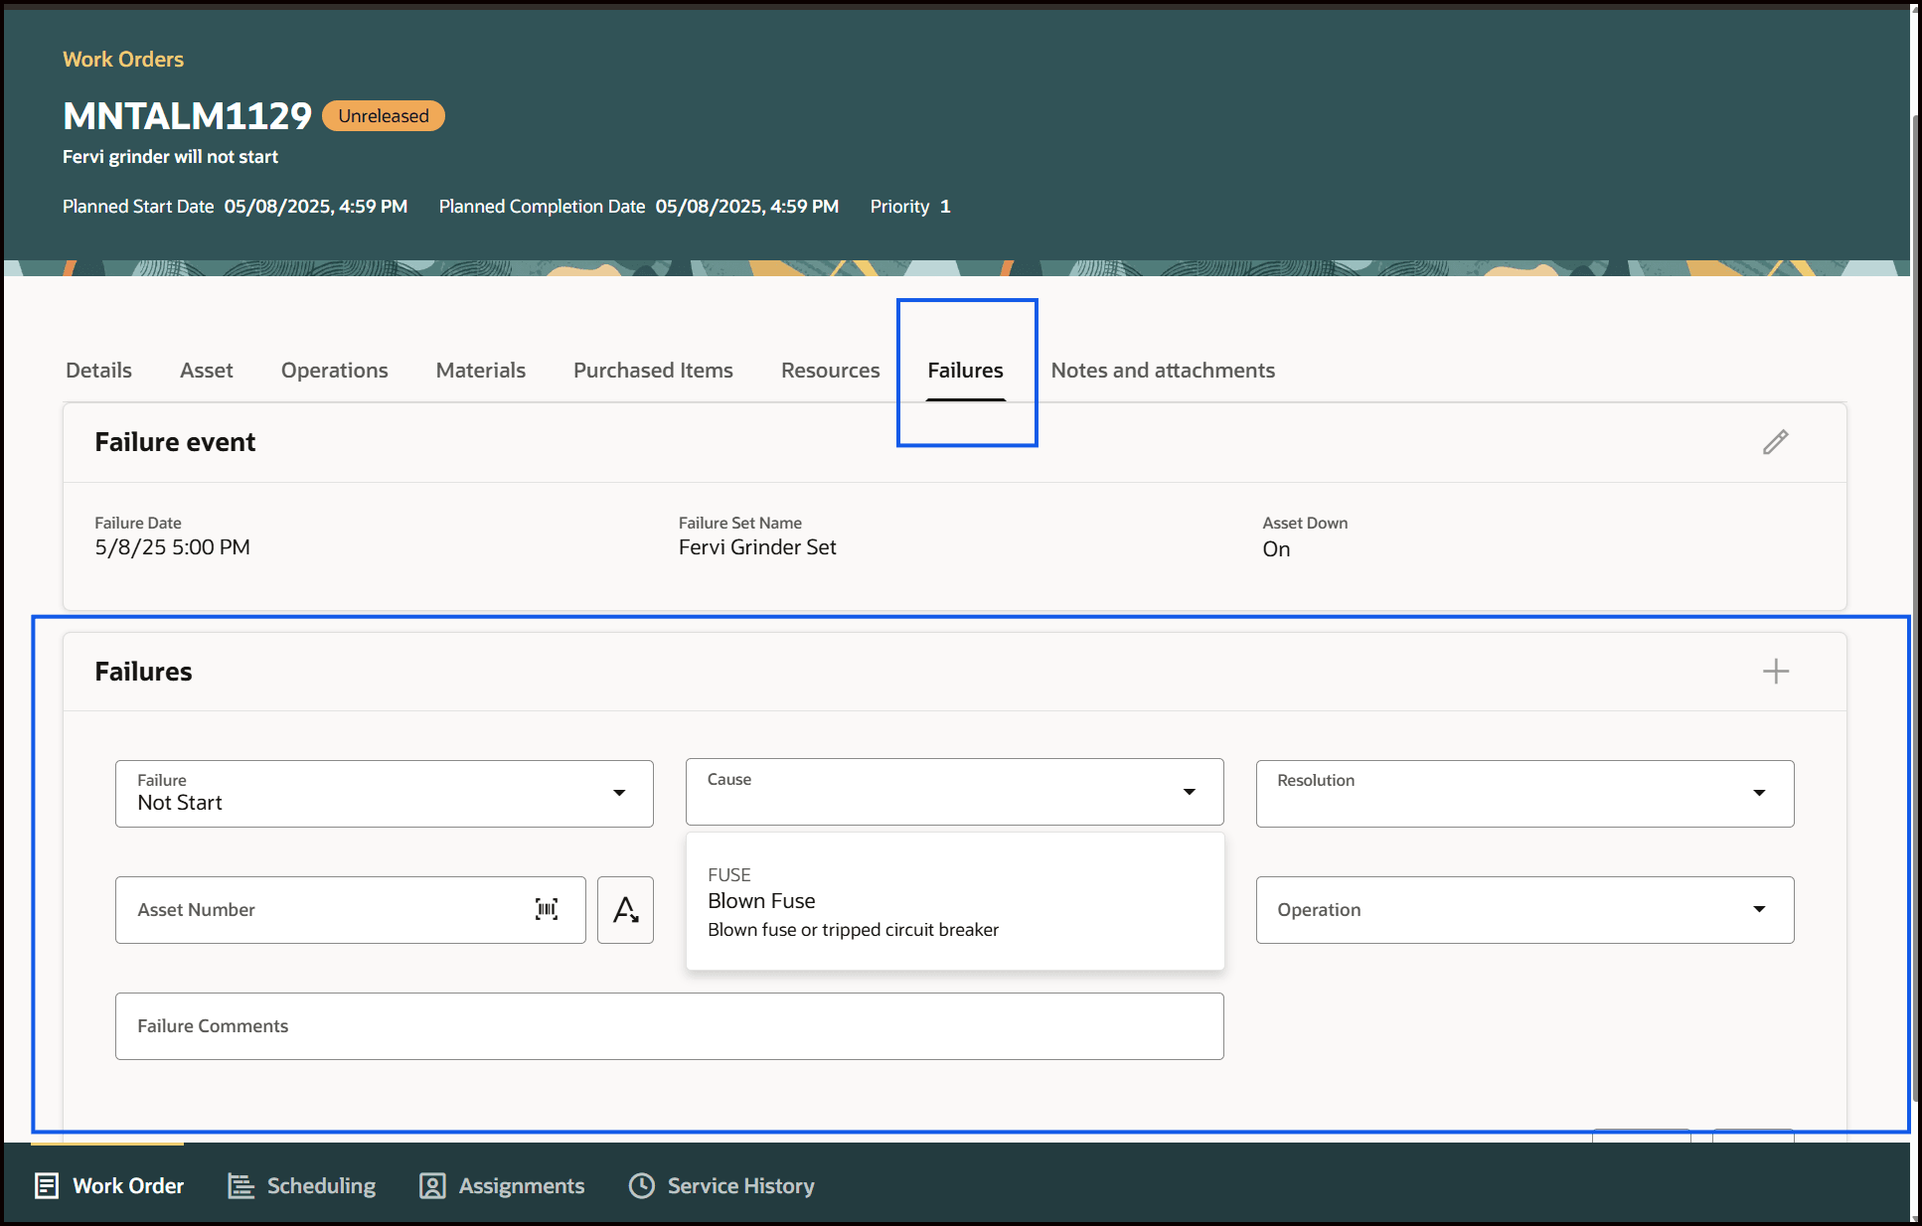Open the Assignments bottom navigation item
This screenshot has height=1226, width=1922.
point(502,1185)
